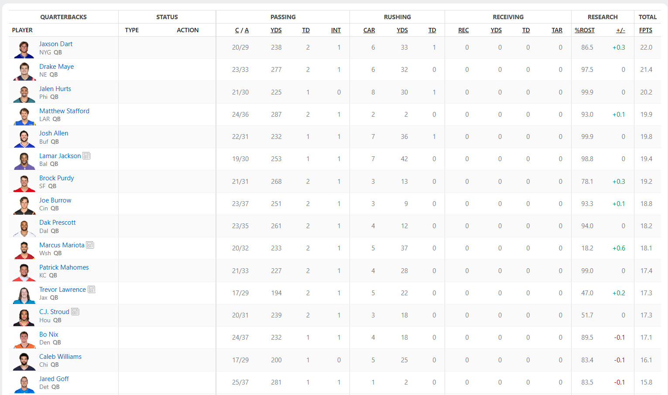Open Brock Purdy player link
Image resolution: width=668 pixels, height=395 pixels.
click(x=56, y=178)
